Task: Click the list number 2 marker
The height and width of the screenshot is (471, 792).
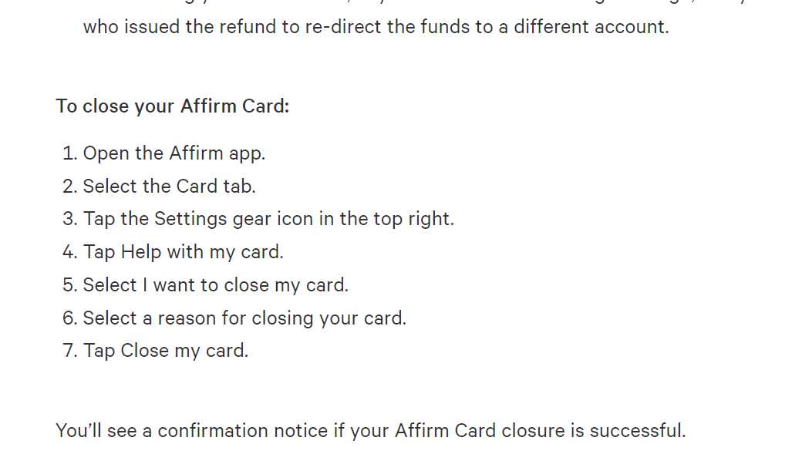Action: [69, 187]
